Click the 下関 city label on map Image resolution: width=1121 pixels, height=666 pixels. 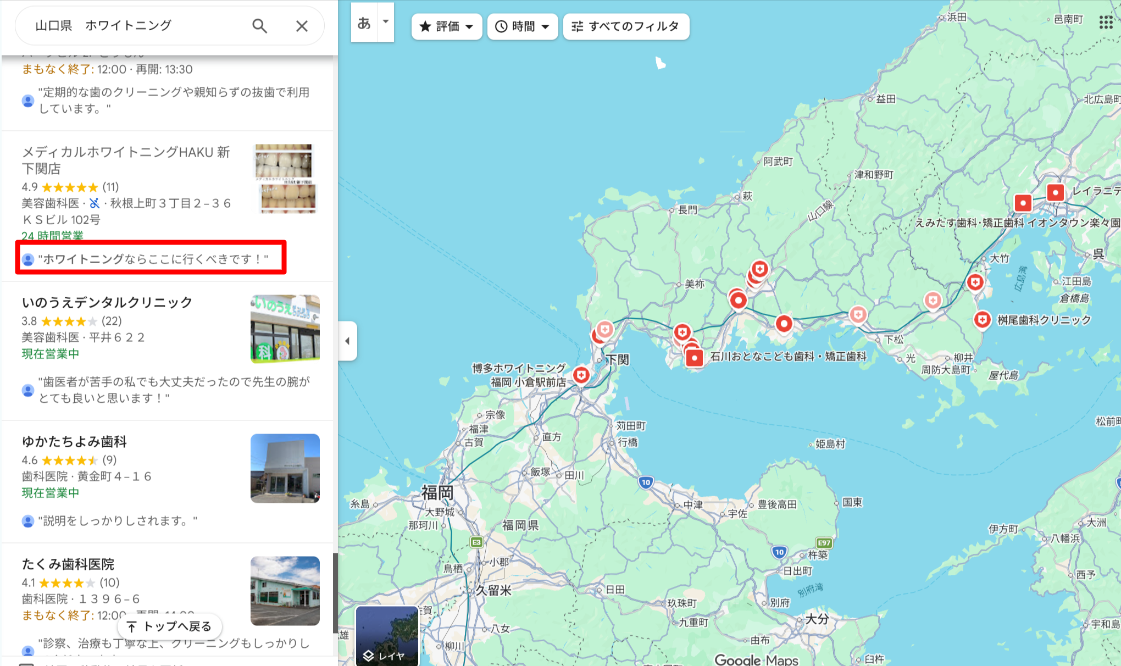tap(617, 359)
